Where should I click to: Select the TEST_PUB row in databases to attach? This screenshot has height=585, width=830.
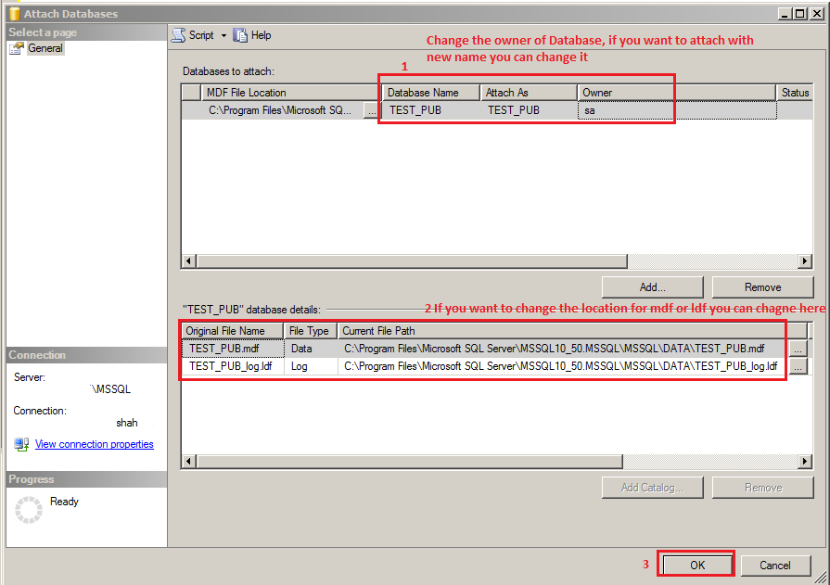pos(427,109)
